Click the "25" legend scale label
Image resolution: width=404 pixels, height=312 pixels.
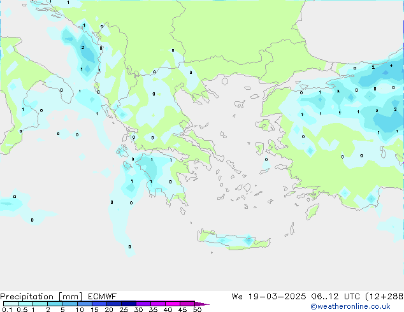[124, 309]
